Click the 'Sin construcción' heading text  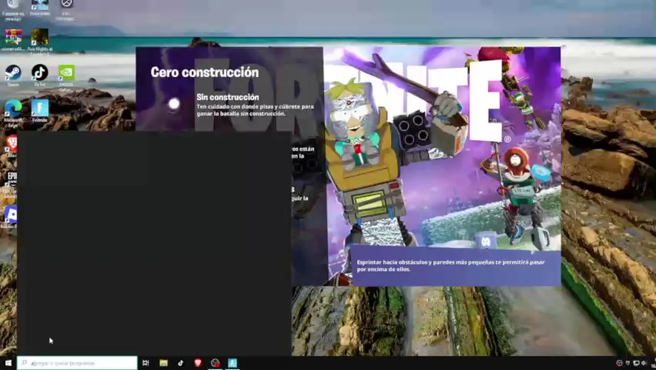coord(227,97)
